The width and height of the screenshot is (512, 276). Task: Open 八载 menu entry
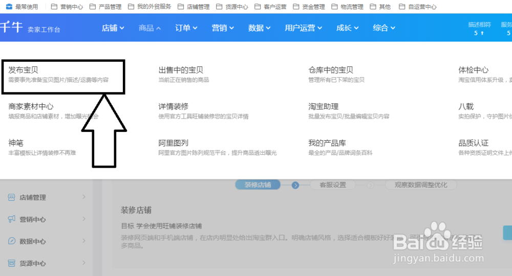[465, 106]
